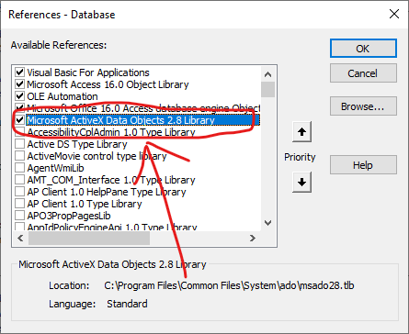The width and height of the screenshot is (409, 334).
Task: Uncheck Visual Basic For Applications checkbox
Action: pos(19,72)
